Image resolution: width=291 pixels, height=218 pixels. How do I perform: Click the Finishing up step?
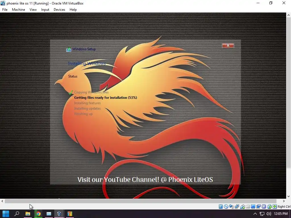tap(83, 114)
